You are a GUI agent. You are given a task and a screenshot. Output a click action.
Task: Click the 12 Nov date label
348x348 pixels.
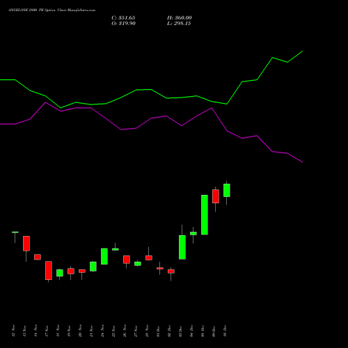pyautogui.click(x=13, y=331)
